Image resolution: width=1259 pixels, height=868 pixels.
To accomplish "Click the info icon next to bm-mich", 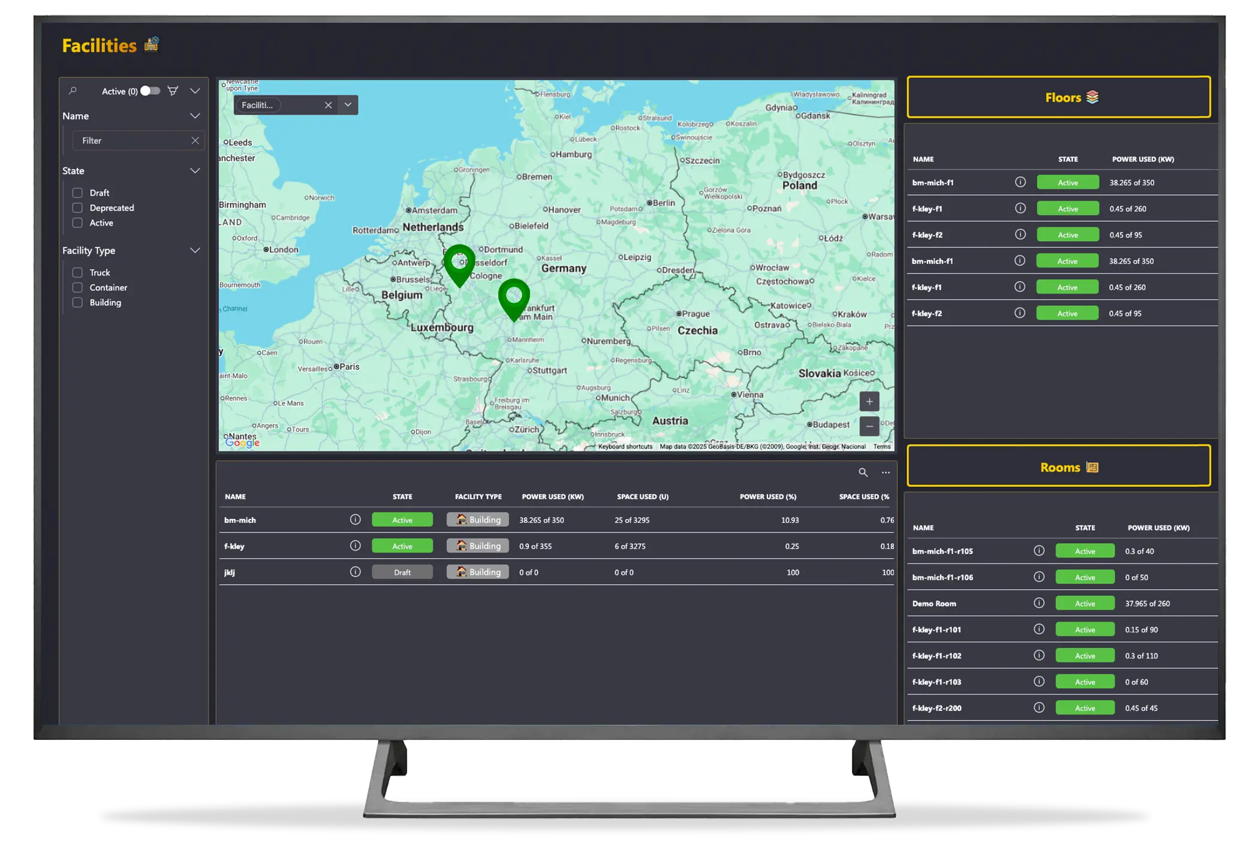I will click(355, 520).
